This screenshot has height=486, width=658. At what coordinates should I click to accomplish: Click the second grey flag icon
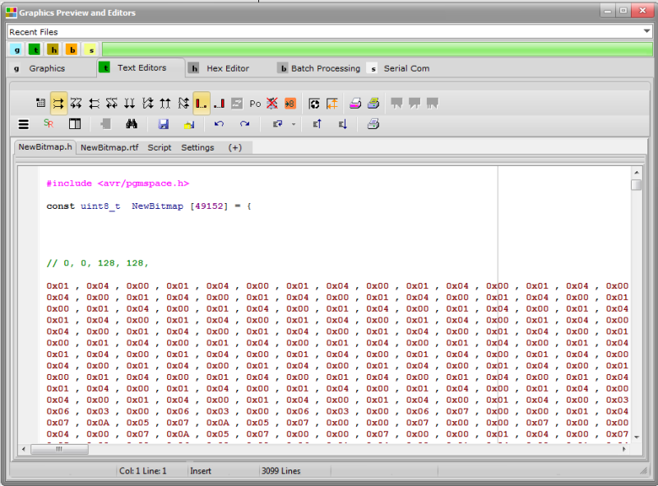415,104
